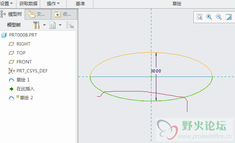Screen dimensions: 235x143
Task: Switch to the folder browser 文... tab
Action: [38, 14]
